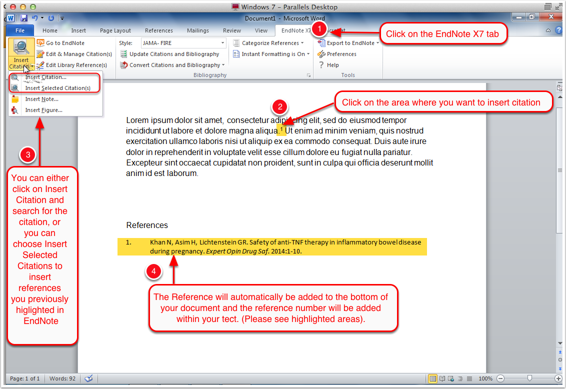Click the Edit Library Reference(s) icon
566x389 pixels.
coord(40,65)
